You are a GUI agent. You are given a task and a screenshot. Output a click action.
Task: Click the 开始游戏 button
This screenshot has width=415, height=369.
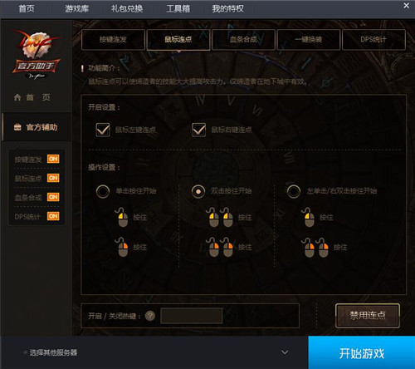(362, 353)
